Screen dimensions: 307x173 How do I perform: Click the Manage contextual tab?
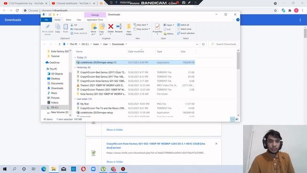(x=95, y=15)
